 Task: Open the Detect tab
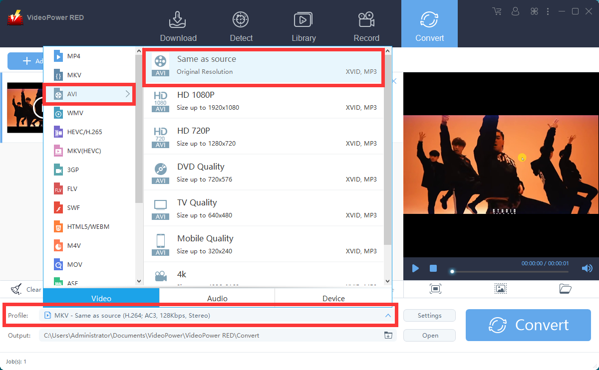point(241,26)
